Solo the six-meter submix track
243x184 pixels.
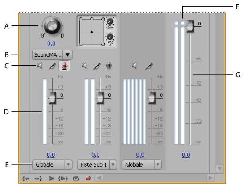pyautogui.click(x=149, y=66)
